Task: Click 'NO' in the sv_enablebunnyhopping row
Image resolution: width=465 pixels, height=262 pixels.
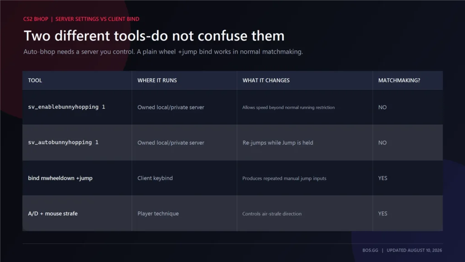Action: [382, 107]
